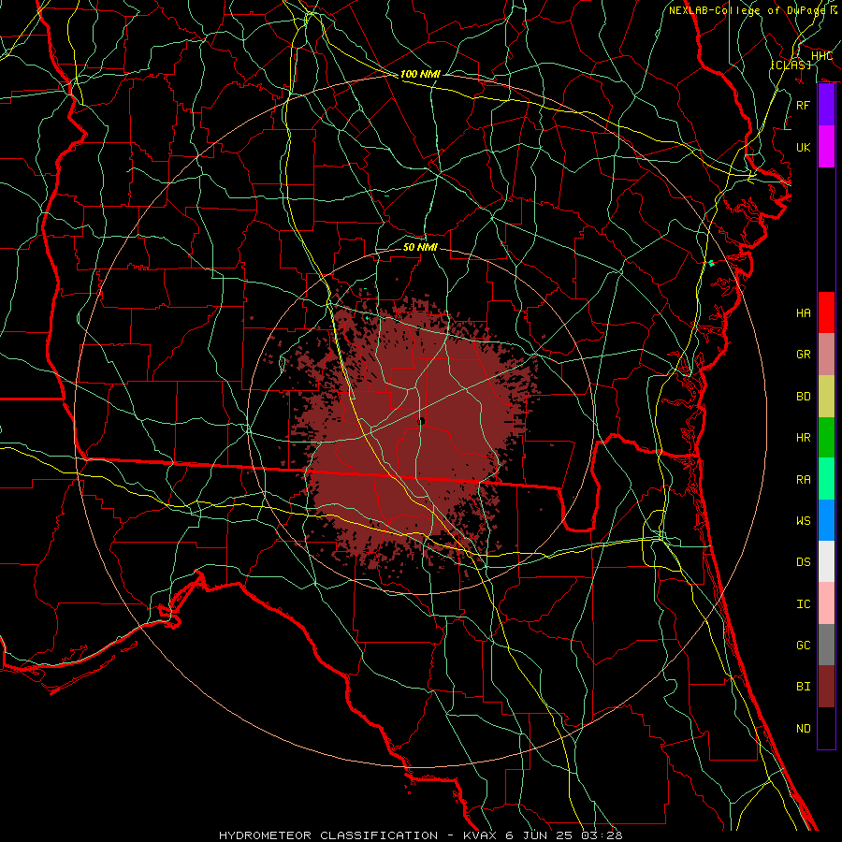842x842 pixels.
Task: Click the HR green legend swatch
Action: coord(826,437)
